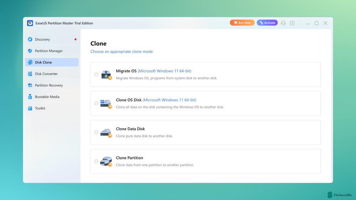This screenshot has height=200, width=356.
Task: Click the Disk Converter icon
Action: click(30, 74)
